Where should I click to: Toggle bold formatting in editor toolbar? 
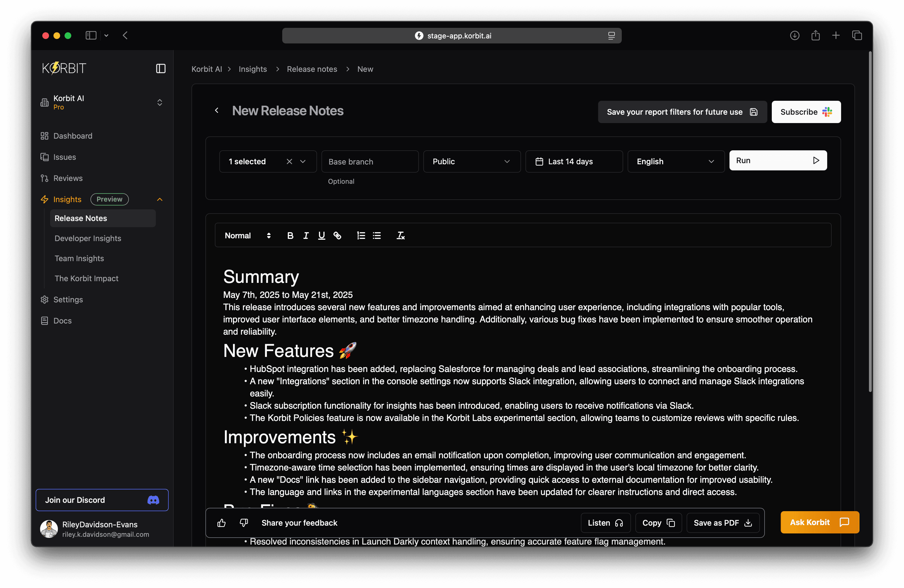coord(290,236)
